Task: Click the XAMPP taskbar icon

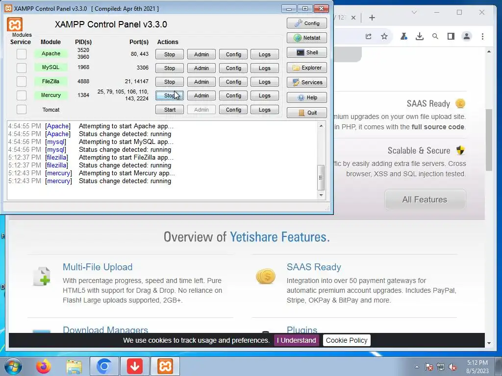Action: coord(165,366)
